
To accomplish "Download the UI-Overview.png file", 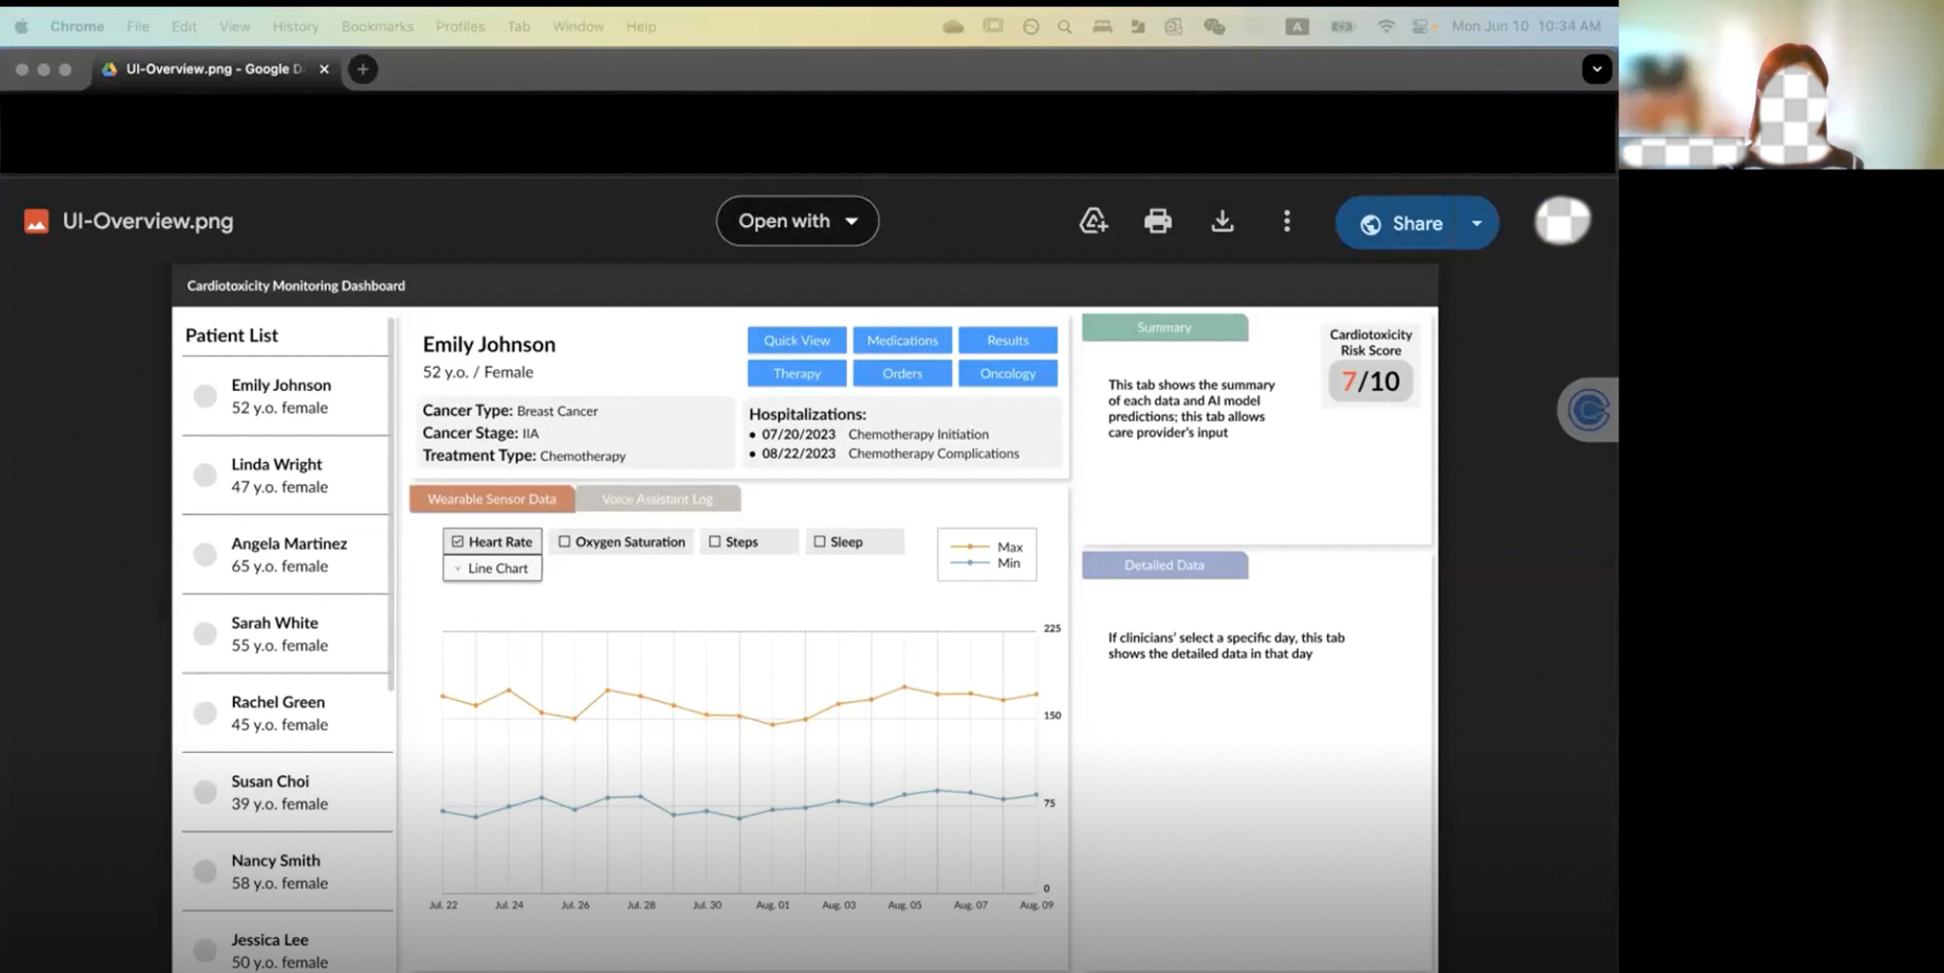I will (x=1222, y=222).
